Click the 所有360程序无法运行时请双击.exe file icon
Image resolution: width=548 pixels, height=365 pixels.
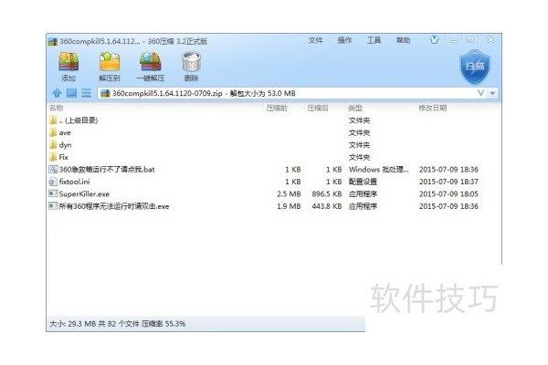coord(53,206)
